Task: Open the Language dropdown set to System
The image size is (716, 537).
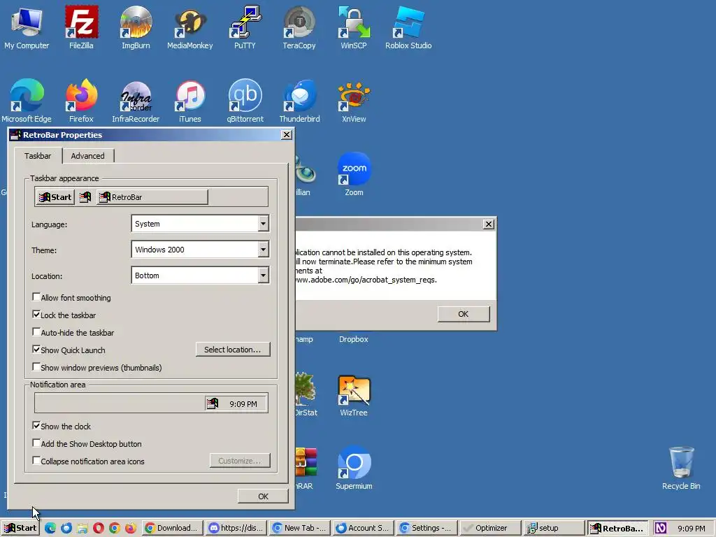Action: (x=200, y=224)
